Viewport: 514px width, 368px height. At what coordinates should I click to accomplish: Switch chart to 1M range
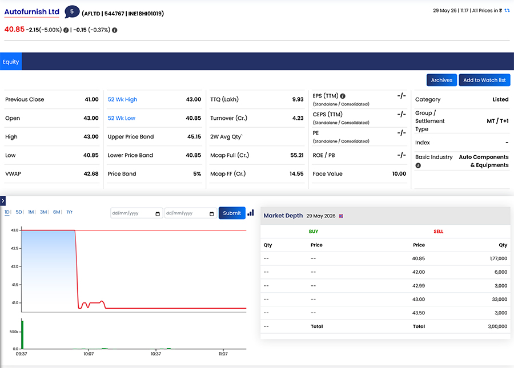(x=31, y=212)
